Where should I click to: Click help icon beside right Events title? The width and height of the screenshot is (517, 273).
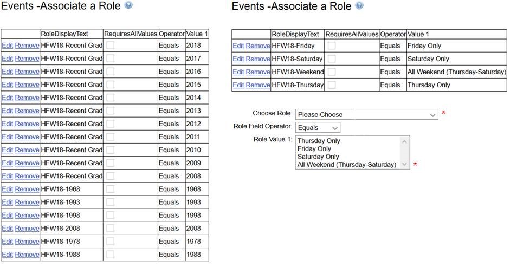359,6
